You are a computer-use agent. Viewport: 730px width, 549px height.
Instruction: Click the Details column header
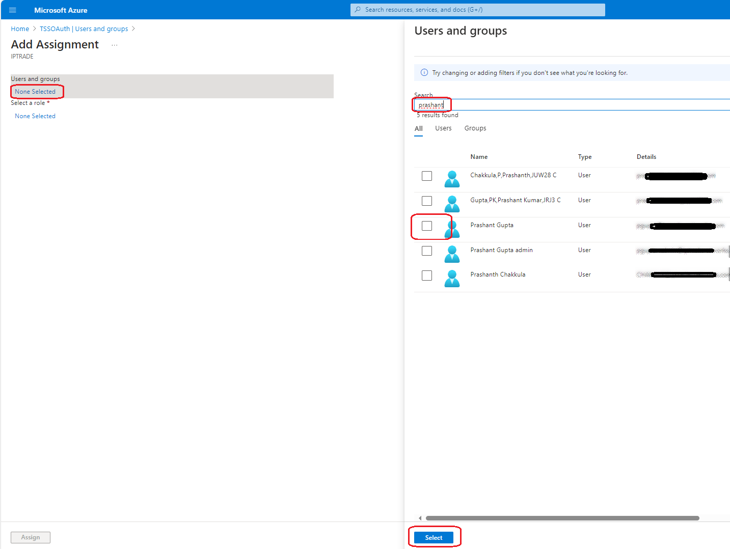[646, 157]
